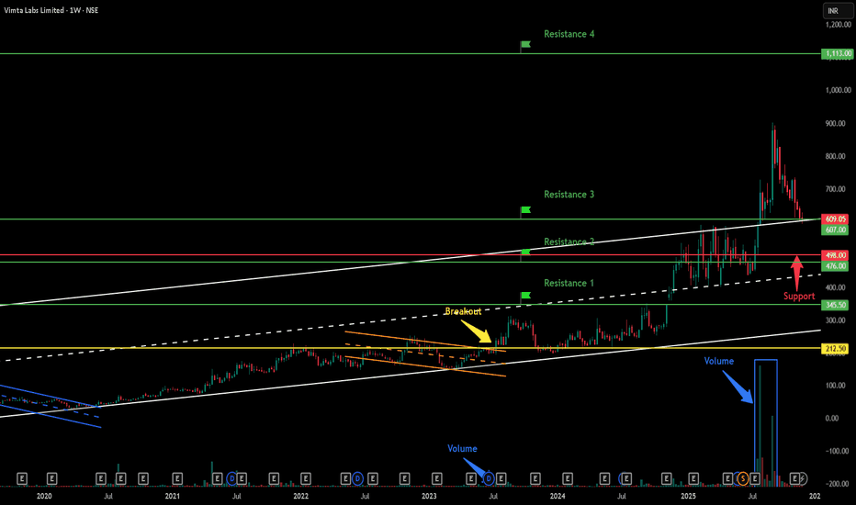The height and width of the screenshot is (505, 856).
Task: Open the orange S split marker
Action: point(742,478)
